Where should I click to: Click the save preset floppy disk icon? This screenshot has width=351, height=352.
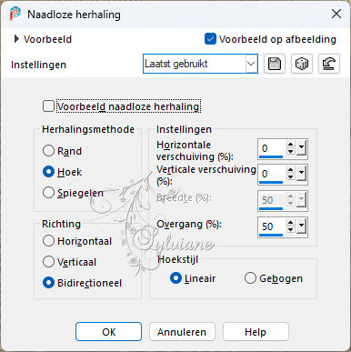click(x=275, y=64)
